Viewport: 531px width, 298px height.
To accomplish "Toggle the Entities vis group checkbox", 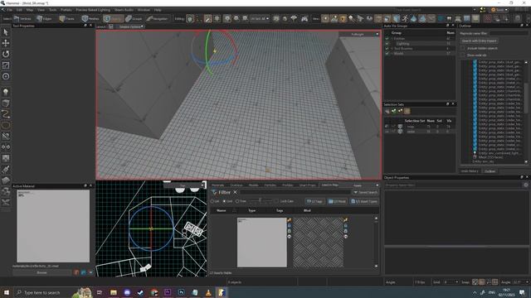I will pos(387,39).
